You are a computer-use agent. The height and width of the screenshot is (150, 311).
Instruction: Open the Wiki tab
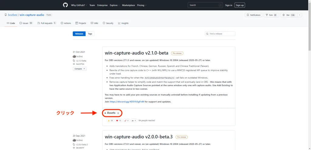tap(94, 23)
